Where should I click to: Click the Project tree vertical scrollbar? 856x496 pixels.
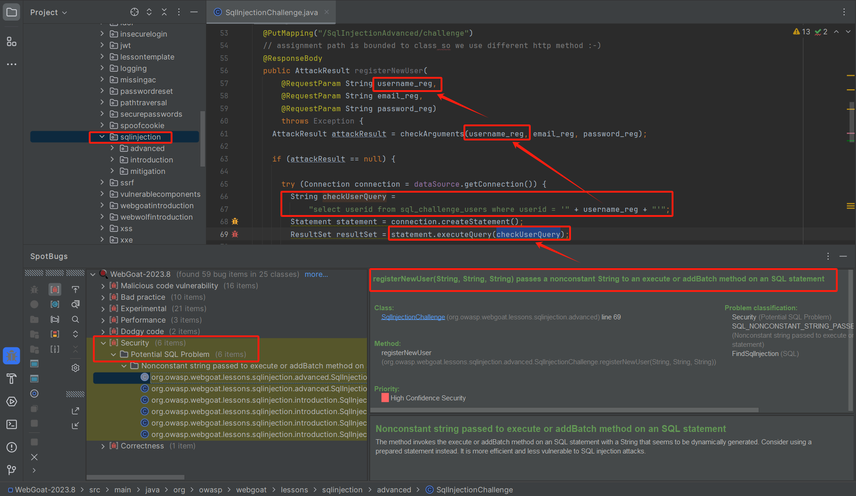coord(203,139)
